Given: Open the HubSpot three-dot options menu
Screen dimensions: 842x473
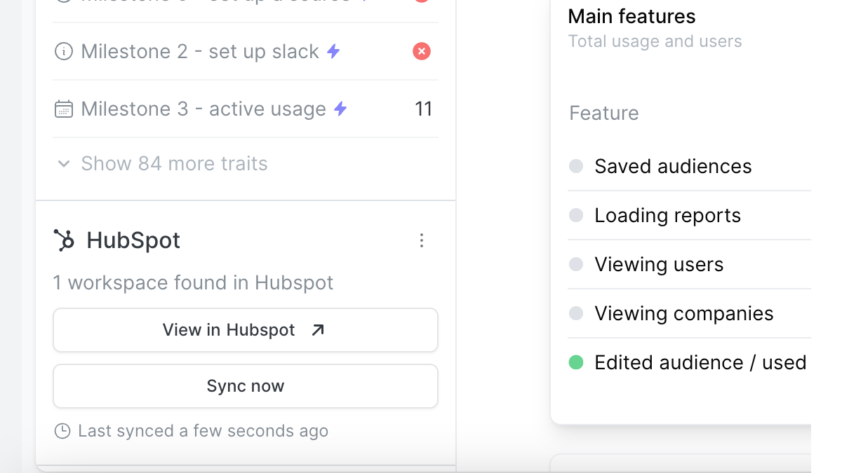Looking at the screenshot, I should tap(422, 240).
